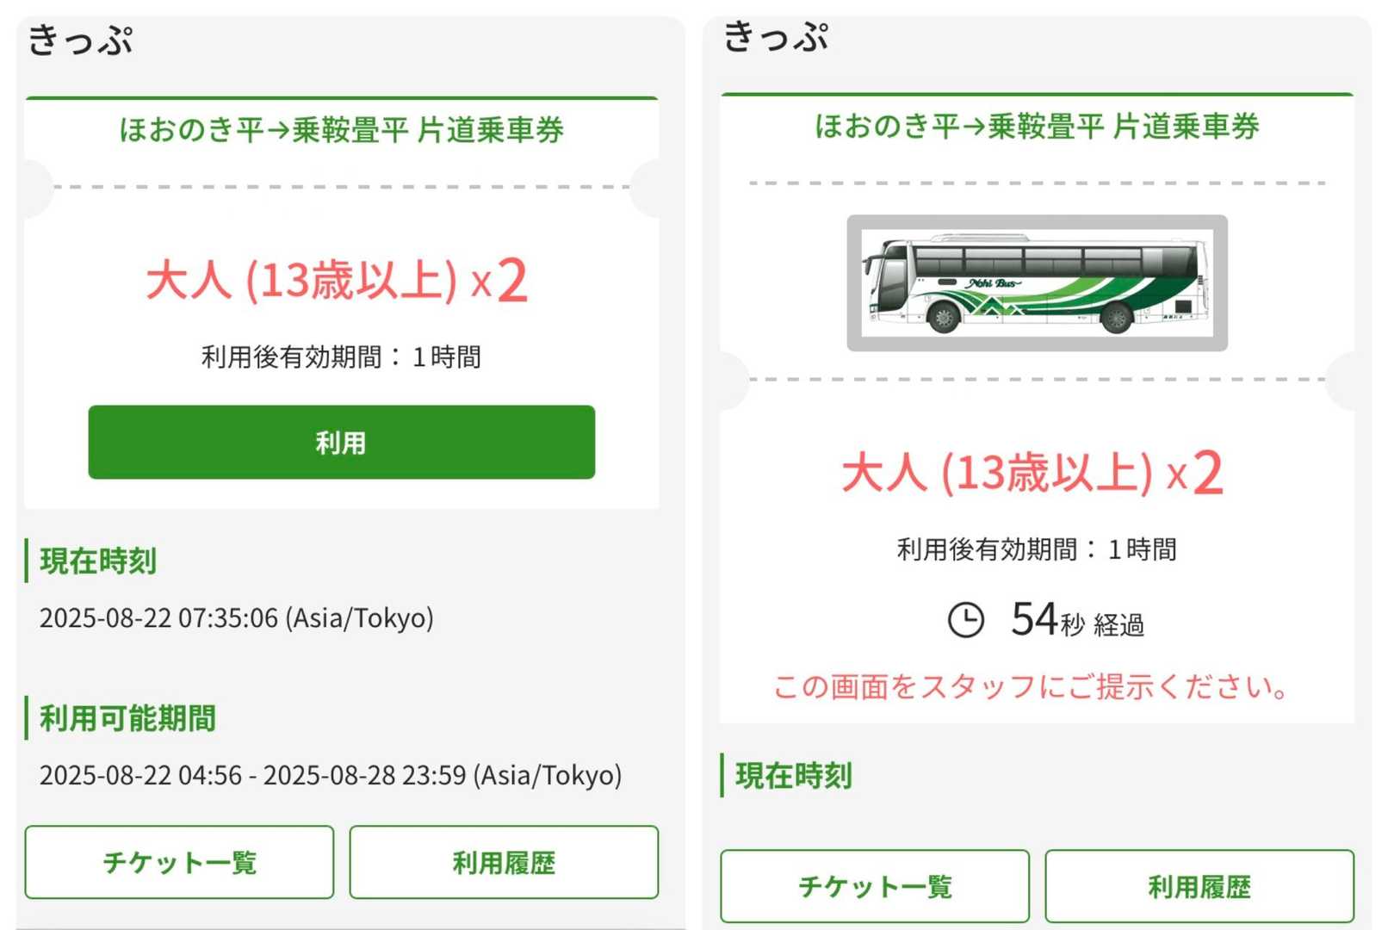Open 利用履歴 below the 利用可能期間 dates
This screenshot has width=1388, height=930.
pos(504,862)
